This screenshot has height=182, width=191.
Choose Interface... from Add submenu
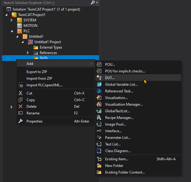click(x=138, y=131)
